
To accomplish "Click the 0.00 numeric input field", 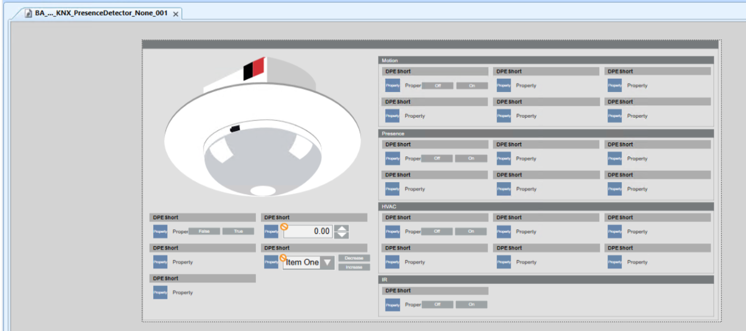I will point(308,232).
